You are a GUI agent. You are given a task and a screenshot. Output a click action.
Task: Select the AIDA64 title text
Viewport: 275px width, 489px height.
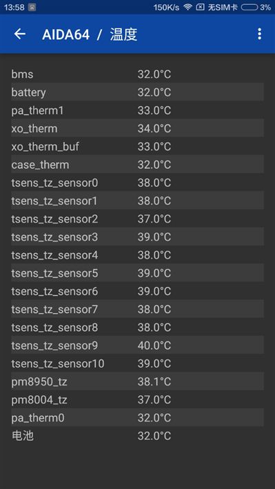pos(65,34)
